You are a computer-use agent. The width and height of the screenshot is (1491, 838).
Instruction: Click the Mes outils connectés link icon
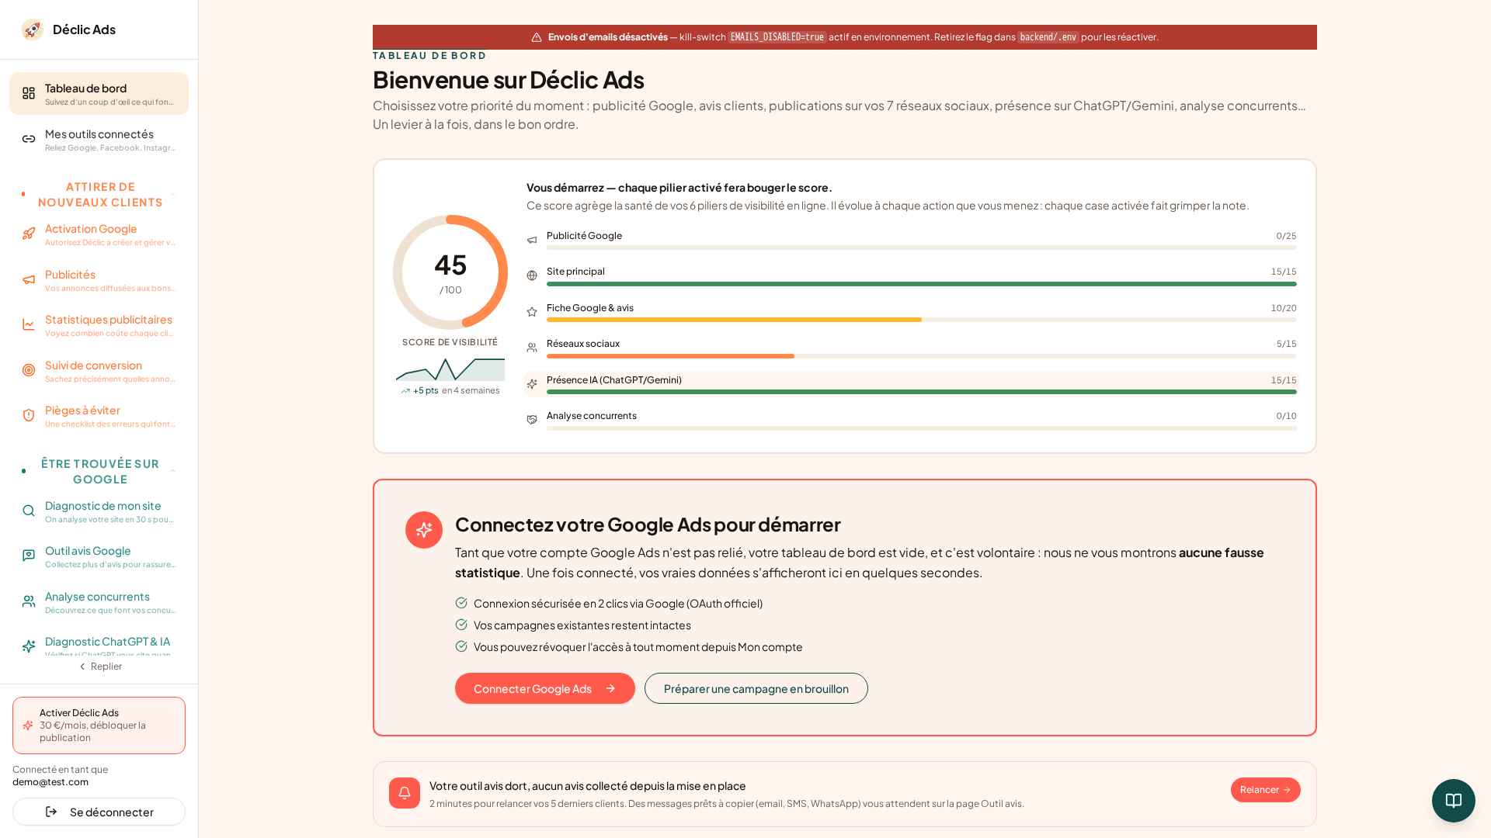(x=29, y=139)
